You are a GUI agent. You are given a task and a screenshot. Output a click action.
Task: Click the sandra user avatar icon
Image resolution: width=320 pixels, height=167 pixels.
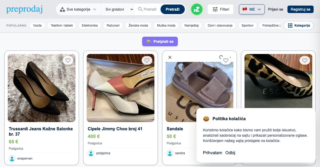pos(170,153)
